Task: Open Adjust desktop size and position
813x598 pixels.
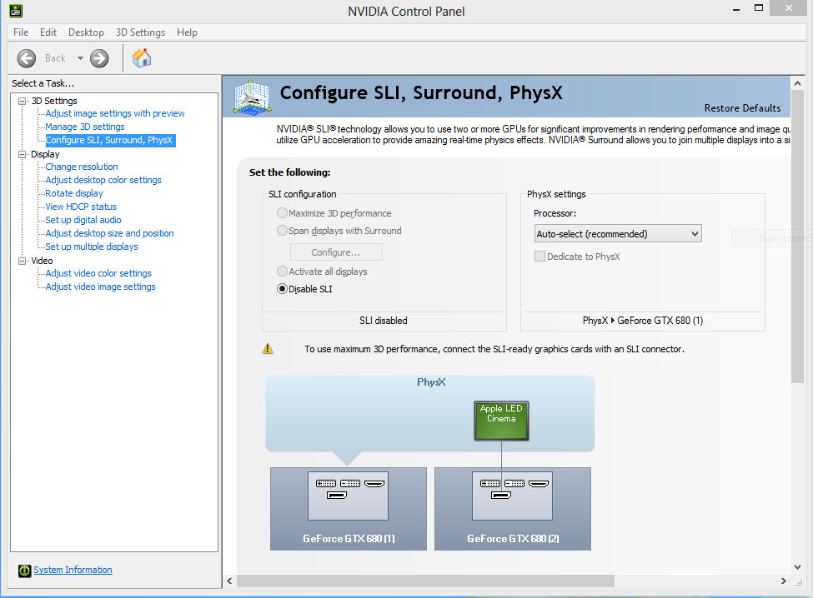Action: [109, 233]
